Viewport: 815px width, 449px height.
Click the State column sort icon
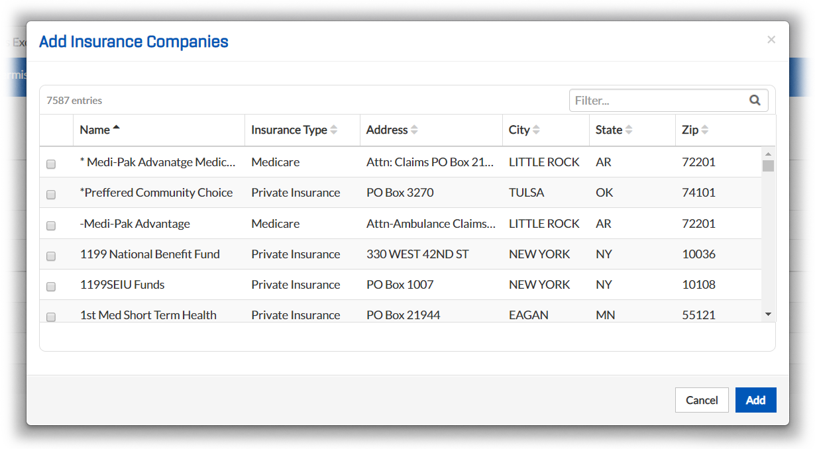coord(628,130)
